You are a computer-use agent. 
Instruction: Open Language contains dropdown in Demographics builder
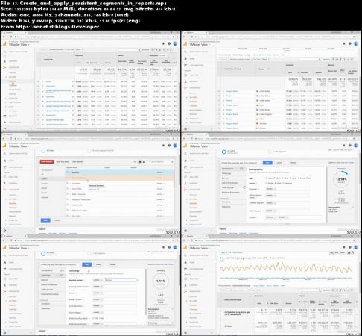[270, 189]
